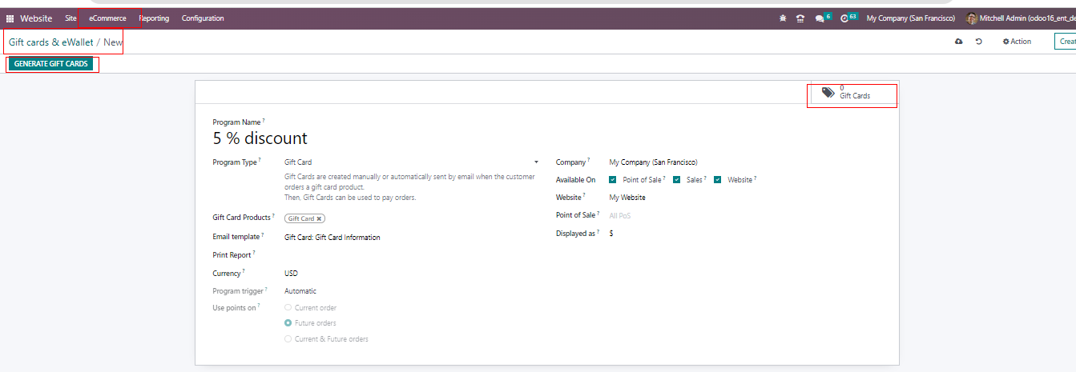Open the chat conversations icon
This screenshot has height=372, width=1076.
[820, 18]
